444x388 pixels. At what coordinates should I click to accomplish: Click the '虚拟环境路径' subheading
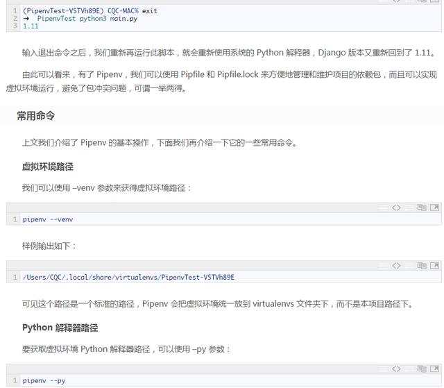48,167
